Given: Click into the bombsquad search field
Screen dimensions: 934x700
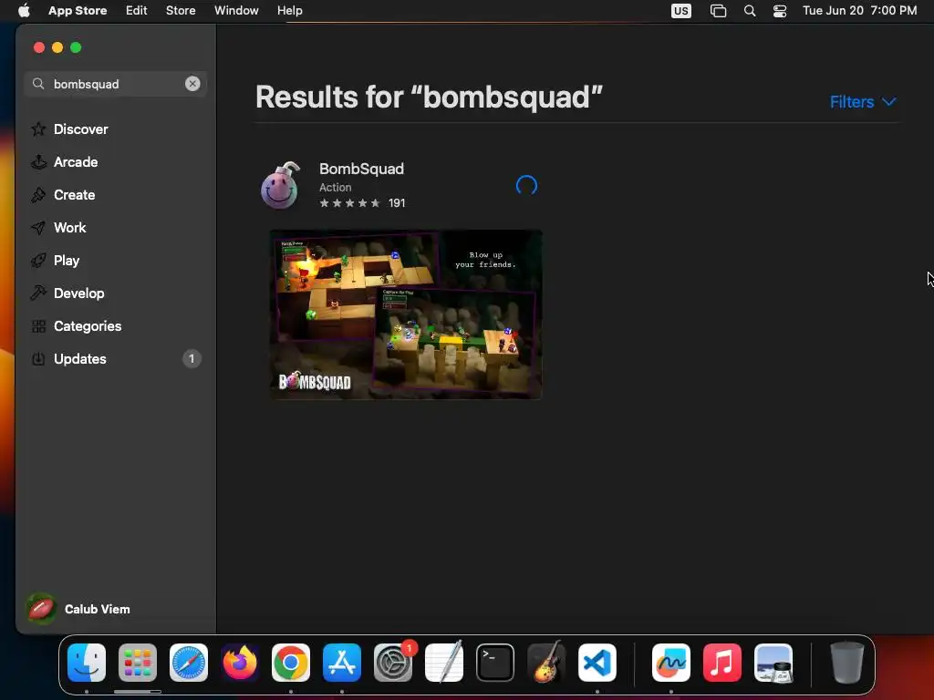Looking at the screenshot, I should [115, 84].
